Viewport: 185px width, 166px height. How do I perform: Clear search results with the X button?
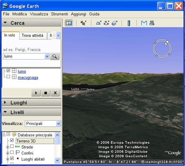55,93
